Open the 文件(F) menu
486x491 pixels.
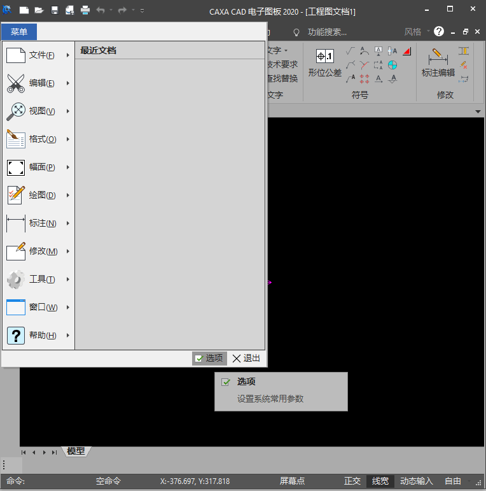pos(38,55)
